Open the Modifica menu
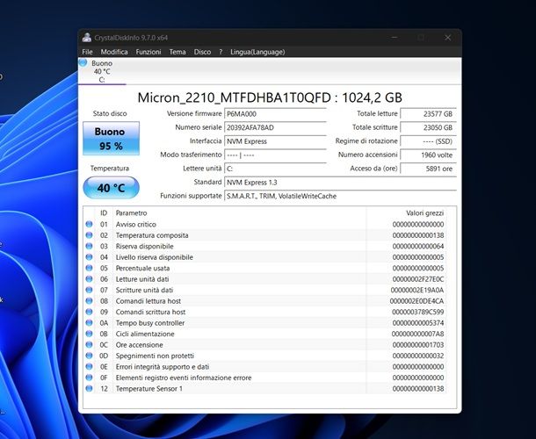Image resolution: width=536 pixels, height=439 pixels. [114, 52]
